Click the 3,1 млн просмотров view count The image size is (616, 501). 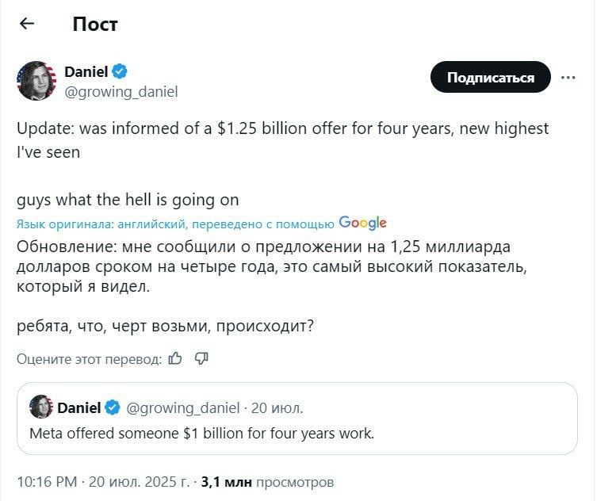pos(267,481)
